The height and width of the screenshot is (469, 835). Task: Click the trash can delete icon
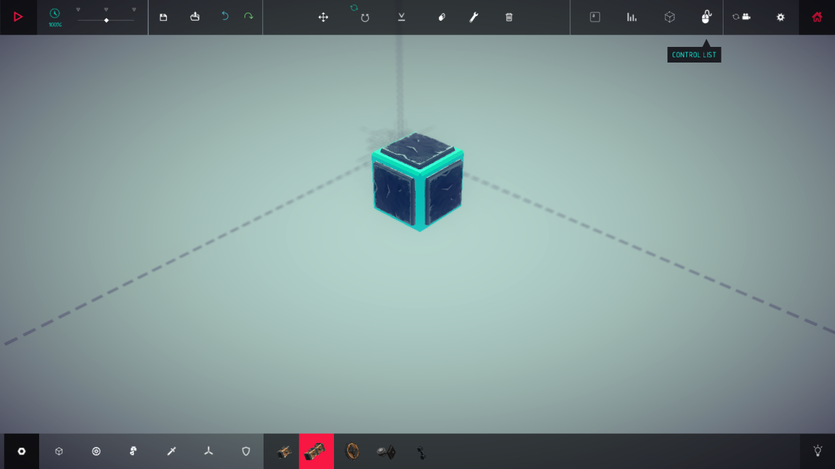coord(509,17)
